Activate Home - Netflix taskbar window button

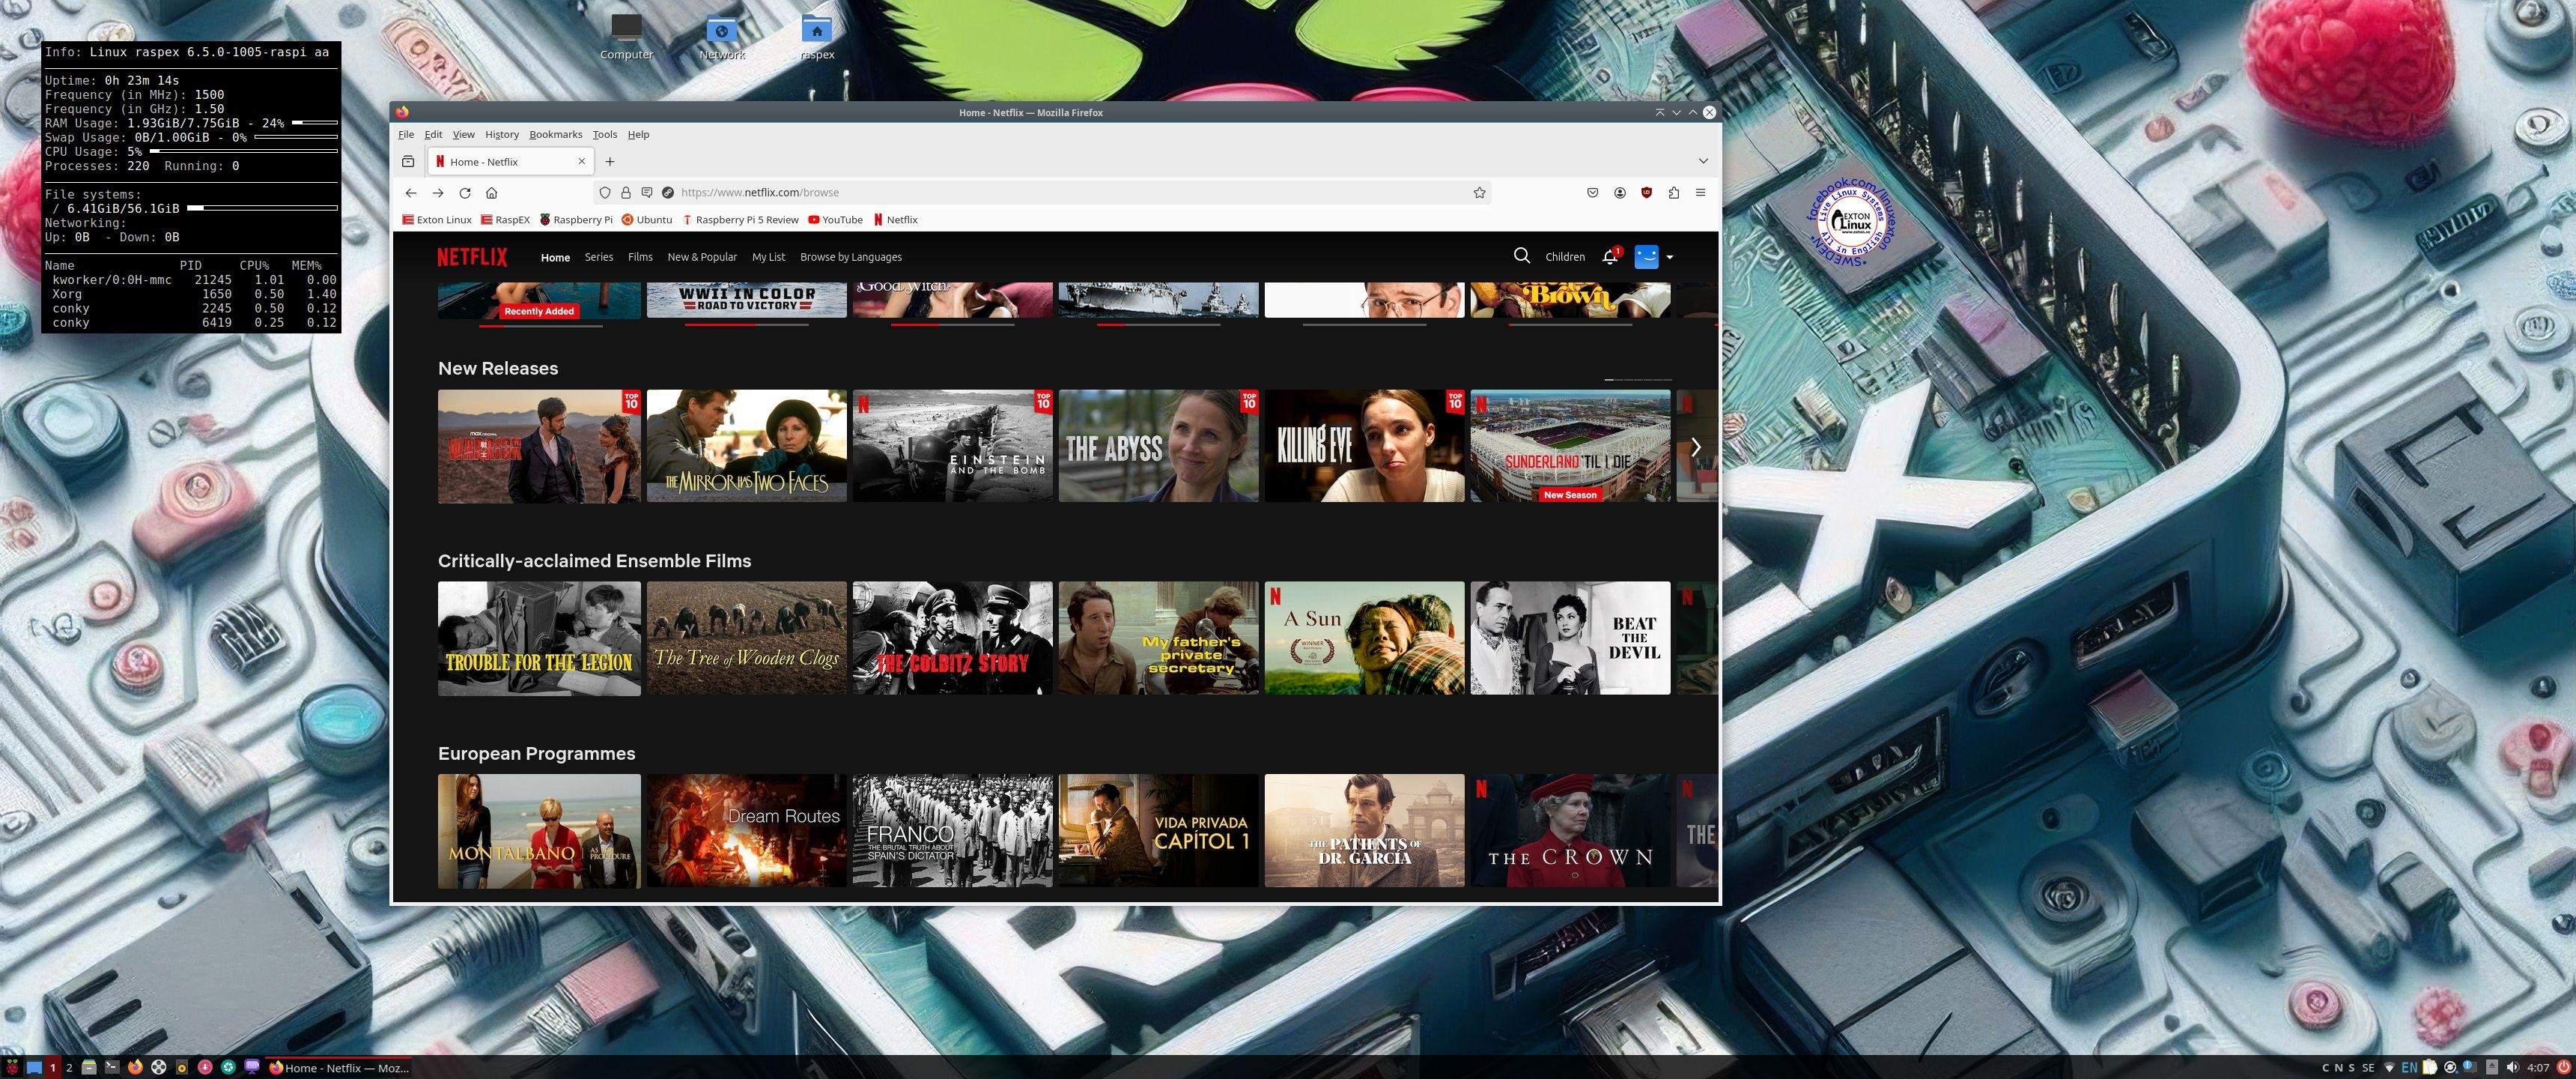[339, 1068]
